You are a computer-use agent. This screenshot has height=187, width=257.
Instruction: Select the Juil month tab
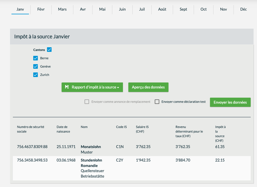pos(142,9)
